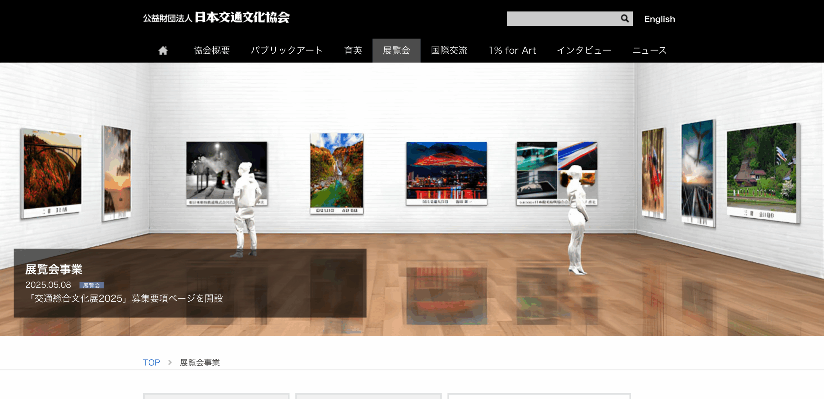
Task: Click the 展覧会事業 breadcrumb text
Action: pyautogui.click(x=200, y=363)
